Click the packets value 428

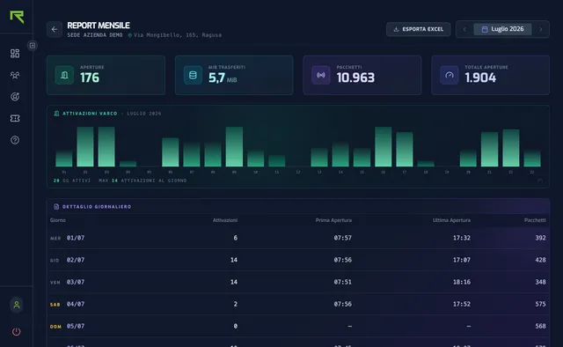pos(540,260)
